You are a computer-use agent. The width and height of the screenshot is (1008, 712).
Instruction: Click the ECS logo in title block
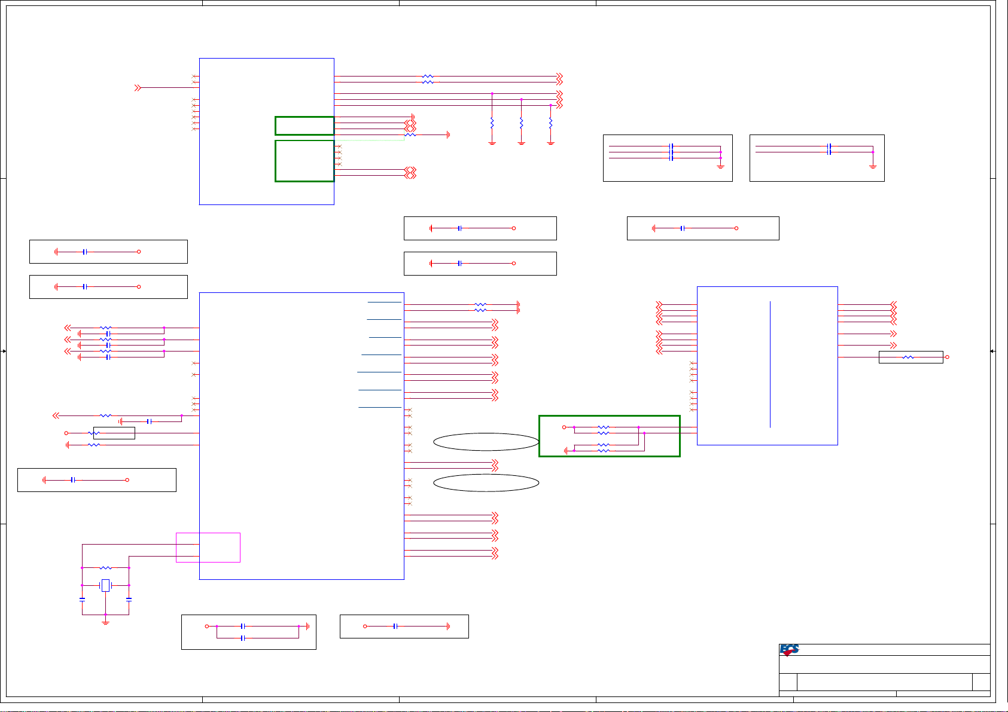tap(789, 650)
